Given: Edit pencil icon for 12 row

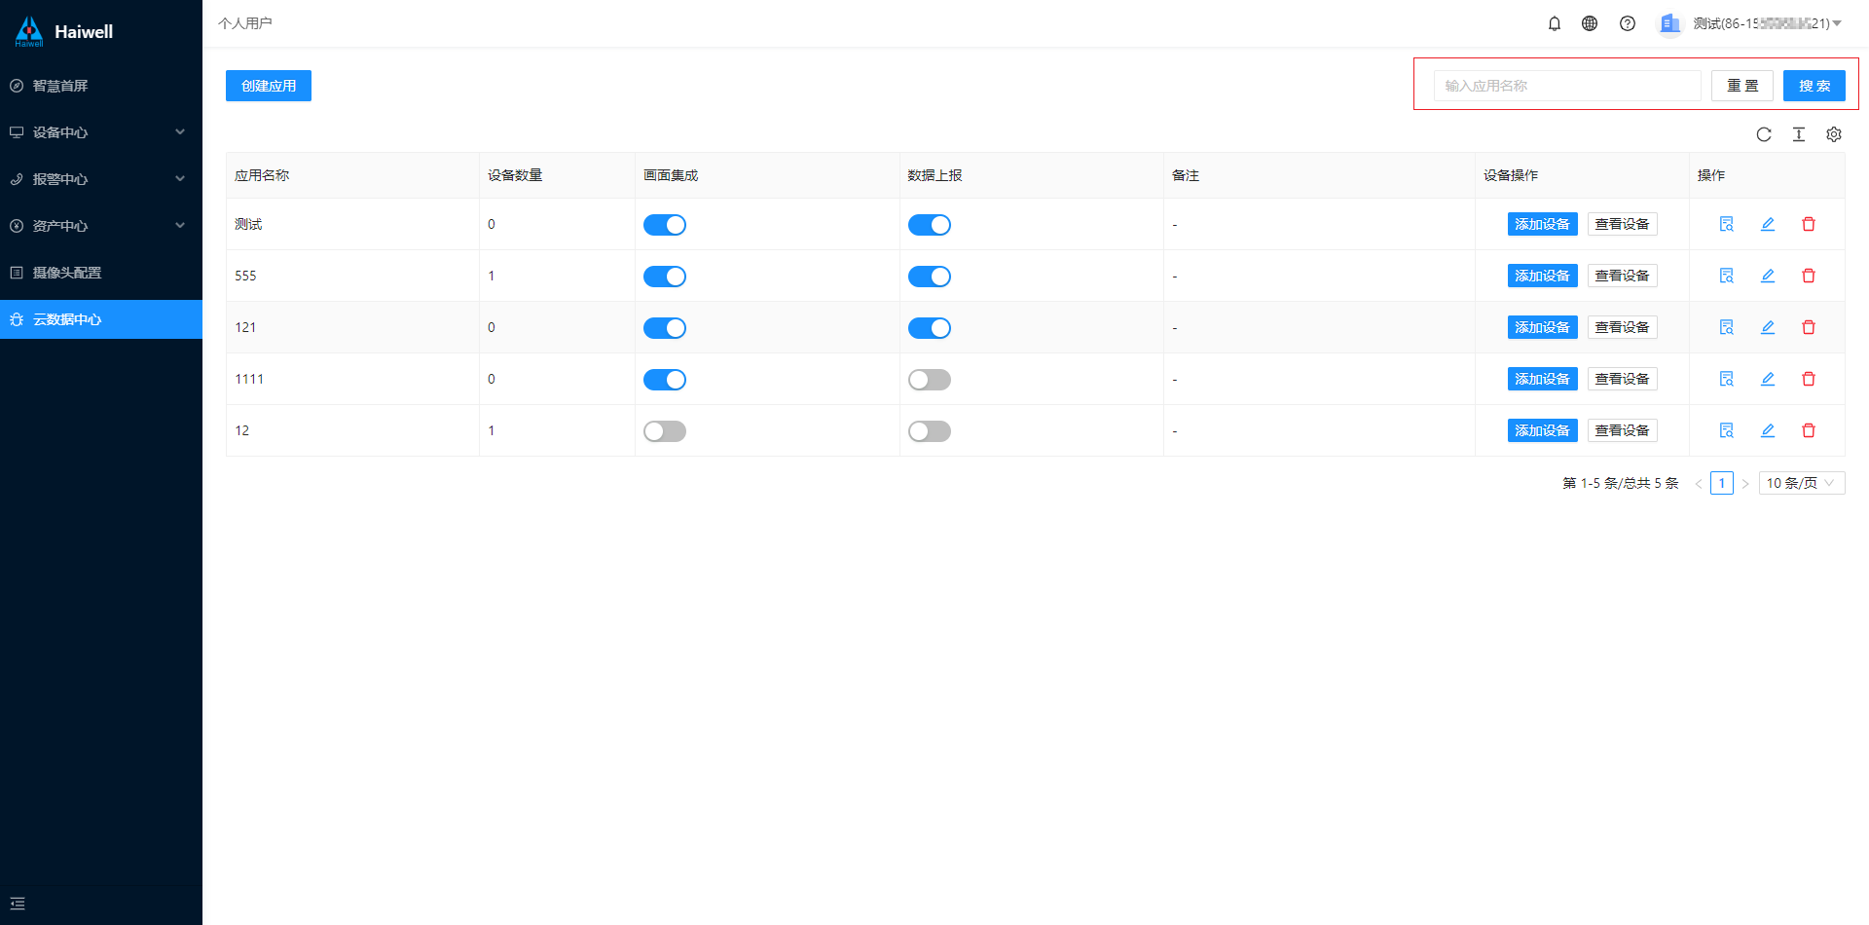Looking at the screenshot, I should [x=1768, y=430].
